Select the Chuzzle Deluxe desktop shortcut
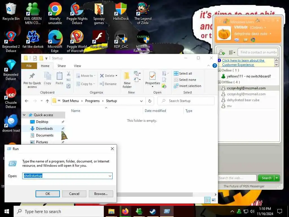 pyautogui.click(x=11, y=98)
